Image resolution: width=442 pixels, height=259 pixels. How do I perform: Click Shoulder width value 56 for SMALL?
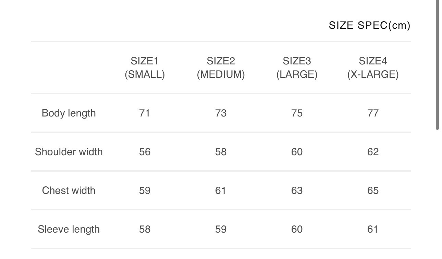[x=145, y=152]
